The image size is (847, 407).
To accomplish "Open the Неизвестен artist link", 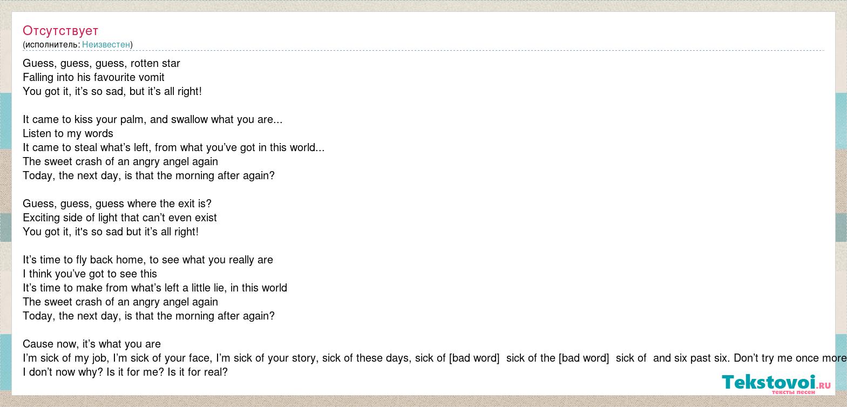I will pyautogui.click(x=106, y=45).
